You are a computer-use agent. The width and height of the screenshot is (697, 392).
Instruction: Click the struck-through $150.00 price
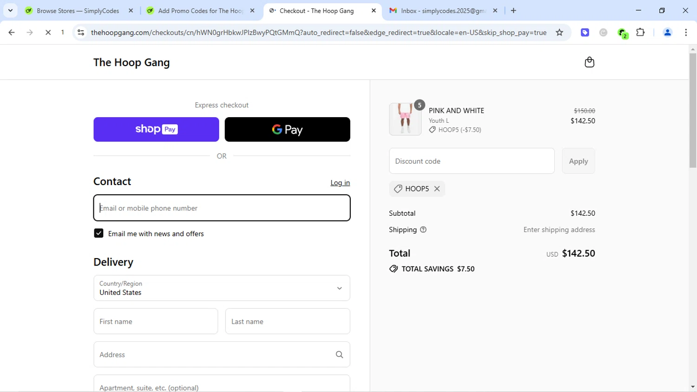click(585, 111)
